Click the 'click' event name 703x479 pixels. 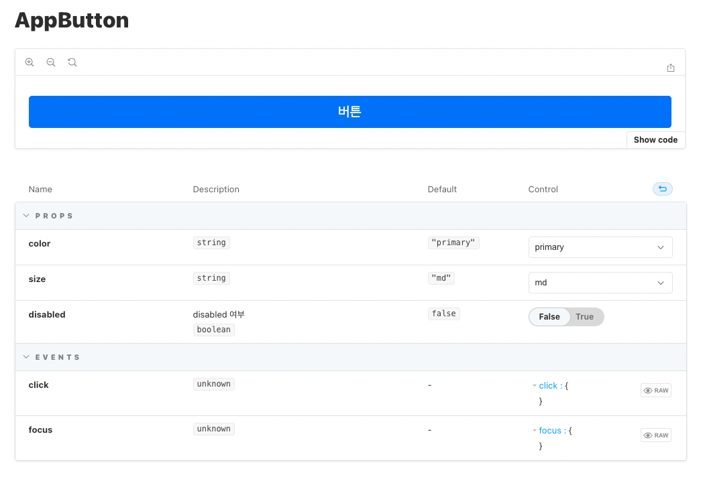click(x=38, y=385)
